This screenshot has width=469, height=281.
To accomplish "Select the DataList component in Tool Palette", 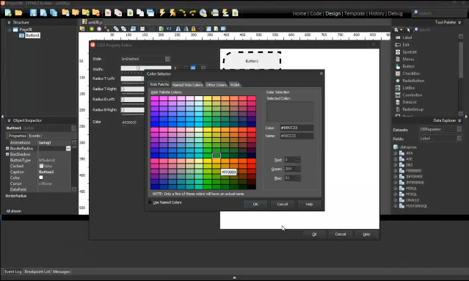I will click(x=409, y=102).
